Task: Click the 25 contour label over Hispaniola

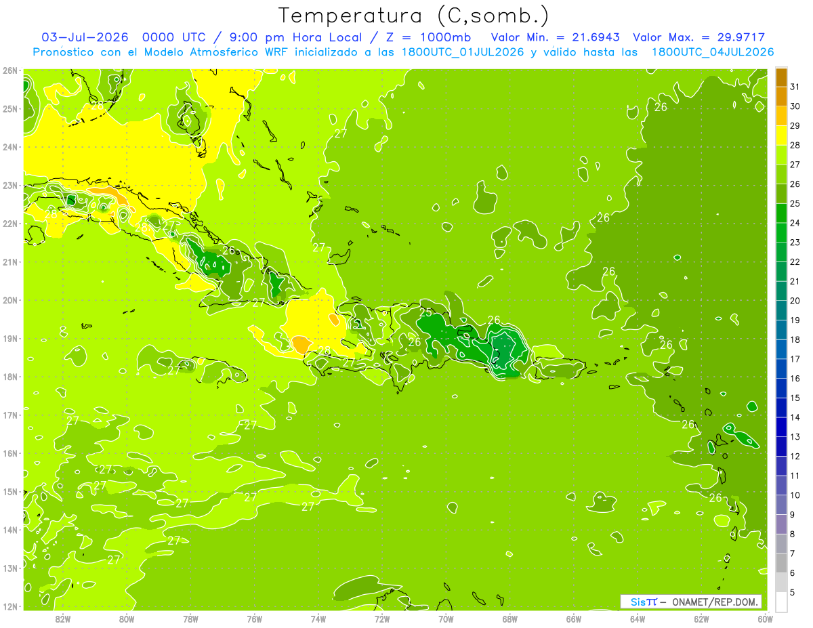Action: click(426, 313)
